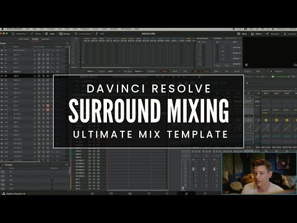The height and width of the screenshot is (223, 297).
Task: Click the Pause button in Loudness panel
Action: (218, 65)
